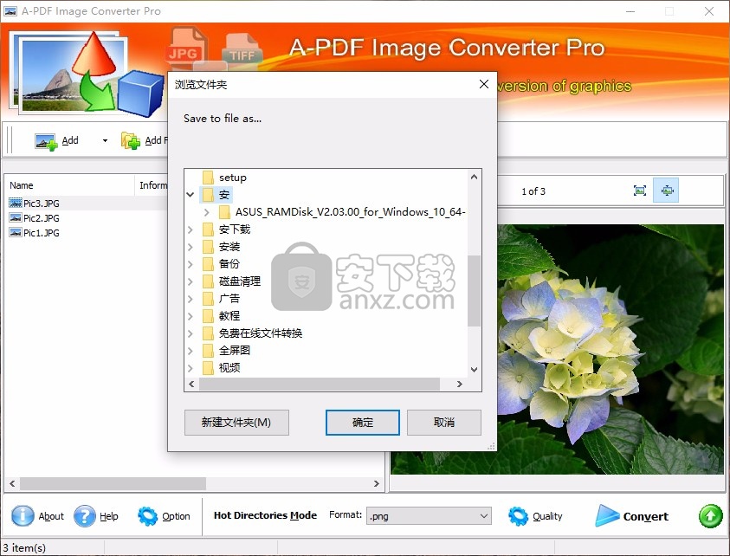Click the title bar application icon
This screenshot has width=730, height=556.
[10, 11]
